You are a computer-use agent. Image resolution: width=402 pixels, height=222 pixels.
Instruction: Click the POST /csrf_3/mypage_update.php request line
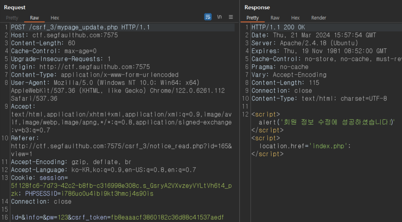80,27
